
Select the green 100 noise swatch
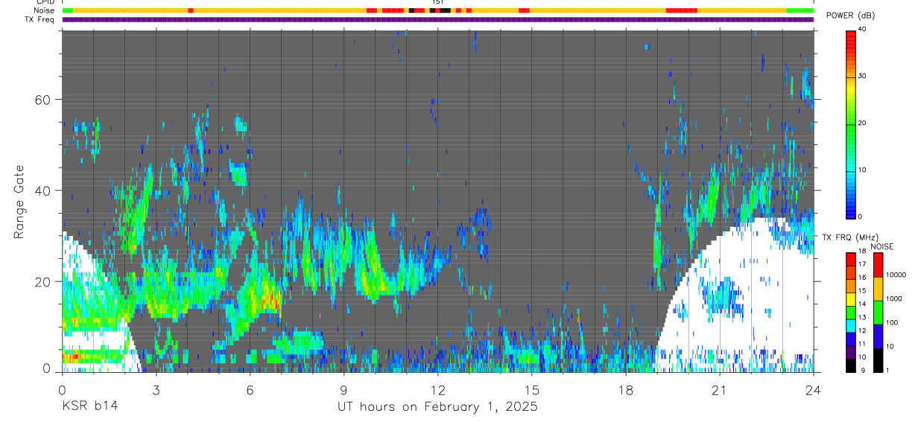(x=877, y=312)
